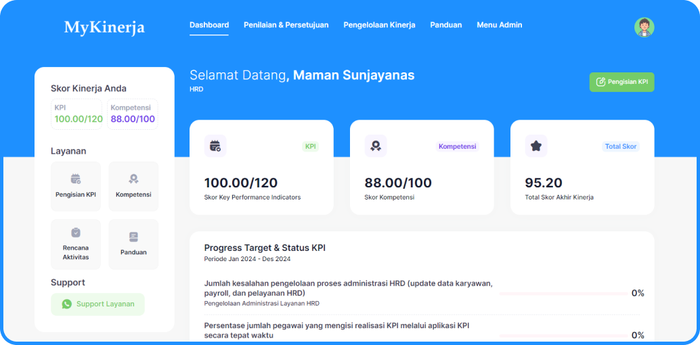700x345 pixels.
Task: Click the Support Layanan WhatsApp button
Action: [97, 304]
